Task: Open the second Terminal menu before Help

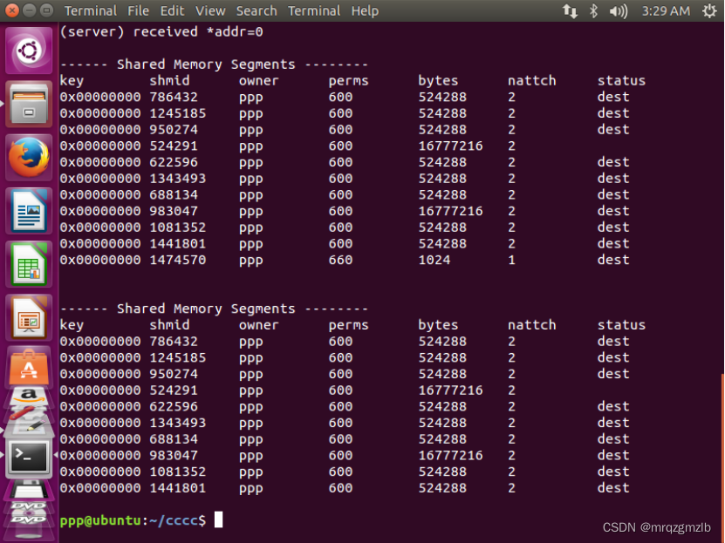Action: tap(313, 10)
